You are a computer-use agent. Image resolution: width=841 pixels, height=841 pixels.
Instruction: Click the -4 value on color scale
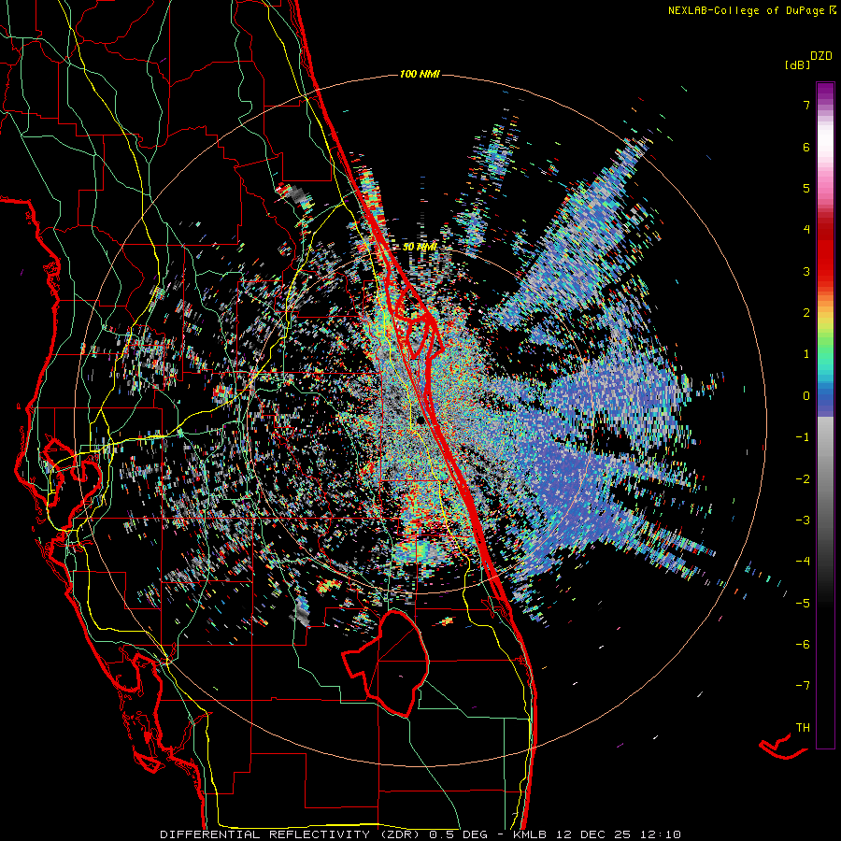pyautogui.click(x=803, y=562)
